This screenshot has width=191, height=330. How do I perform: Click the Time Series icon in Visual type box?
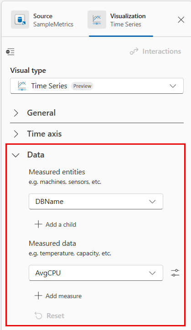click(x=22, y=86)
